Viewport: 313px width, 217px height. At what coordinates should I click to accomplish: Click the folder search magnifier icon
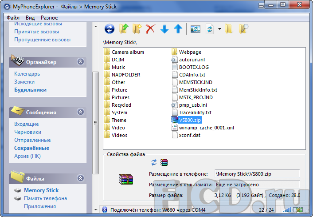pos(243,29)
